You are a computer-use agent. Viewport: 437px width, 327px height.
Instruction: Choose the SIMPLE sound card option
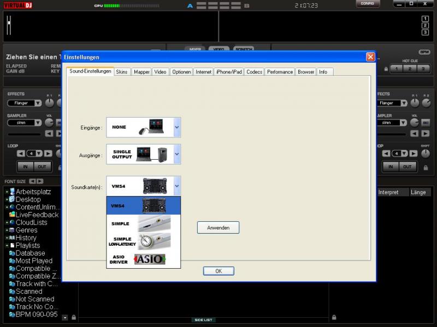[143, 223]
